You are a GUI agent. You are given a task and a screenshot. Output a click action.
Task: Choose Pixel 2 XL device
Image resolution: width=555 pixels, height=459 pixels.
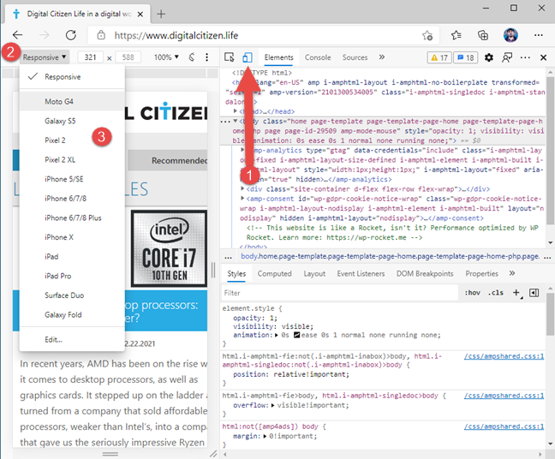[x=72, y=159]
